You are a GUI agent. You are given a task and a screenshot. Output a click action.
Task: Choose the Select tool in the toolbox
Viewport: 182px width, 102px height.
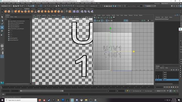[x=2, y=17]
